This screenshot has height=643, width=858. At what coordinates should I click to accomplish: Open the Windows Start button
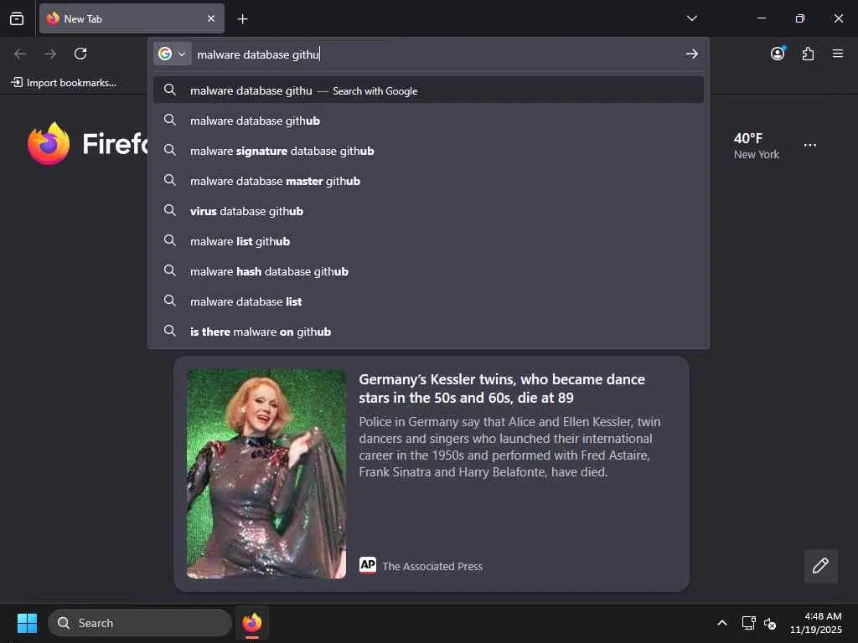coord(27,623)
